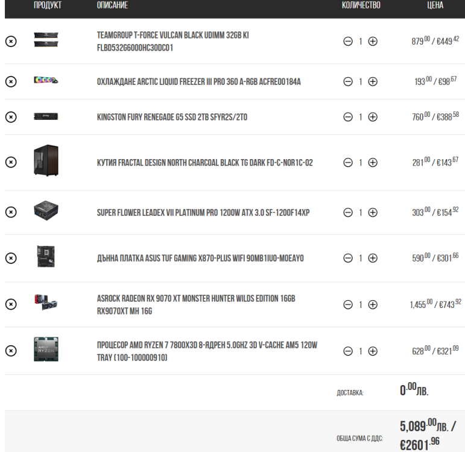Remove AMD Ryzen 7 7800X3D from cart

(x=11, y=351)
